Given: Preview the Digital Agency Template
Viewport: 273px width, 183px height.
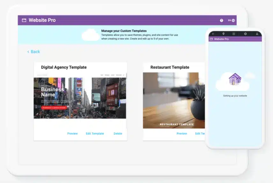Looking at the screenshot, I should click(x=72, y=134).
